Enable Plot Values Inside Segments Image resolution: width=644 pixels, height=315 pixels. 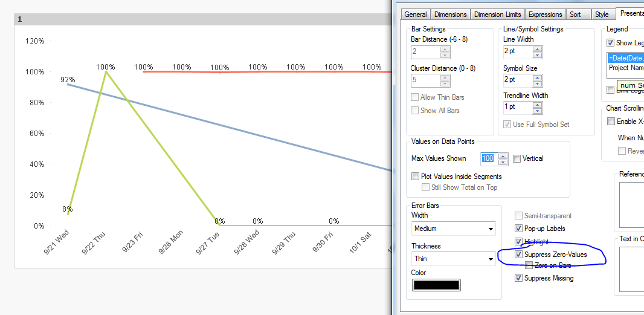pyautogui.click(x=415, y=177)
